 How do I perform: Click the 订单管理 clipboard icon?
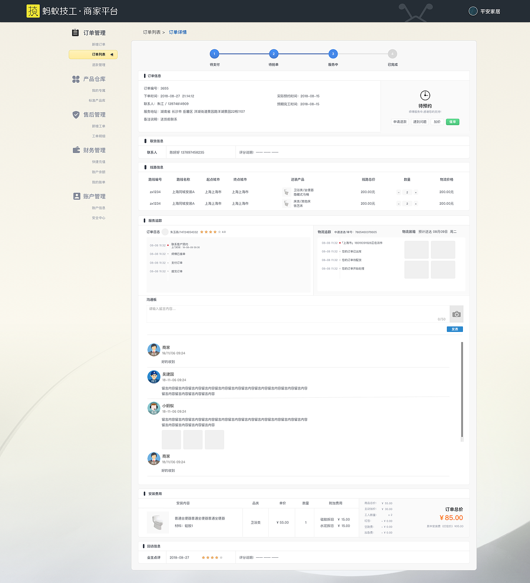click(x=75, y=33)
